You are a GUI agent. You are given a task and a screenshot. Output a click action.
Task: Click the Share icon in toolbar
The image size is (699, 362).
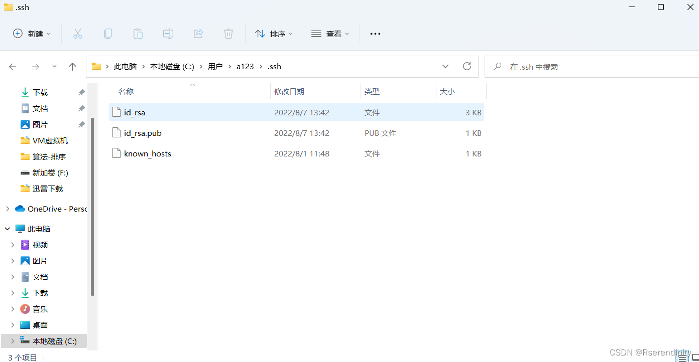[x=198, y=34]
